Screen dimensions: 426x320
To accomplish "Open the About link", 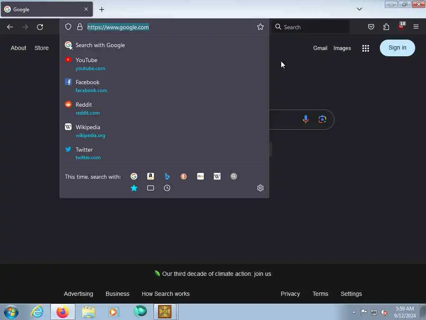I will pyautogui.click(x=18, y=48).
